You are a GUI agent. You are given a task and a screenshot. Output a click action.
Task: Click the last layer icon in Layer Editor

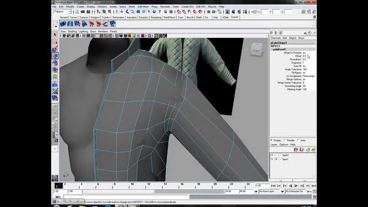tap(313, 149)
